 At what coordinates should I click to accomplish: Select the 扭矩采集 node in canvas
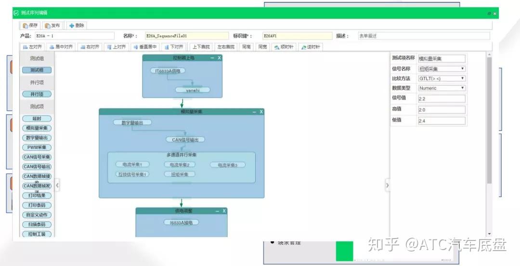pos(180,174)
